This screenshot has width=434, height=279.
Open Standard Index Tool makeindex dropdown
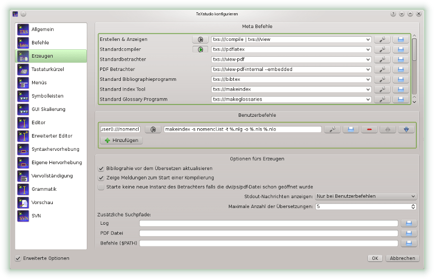pyautogui.click(x=368, y=89)
